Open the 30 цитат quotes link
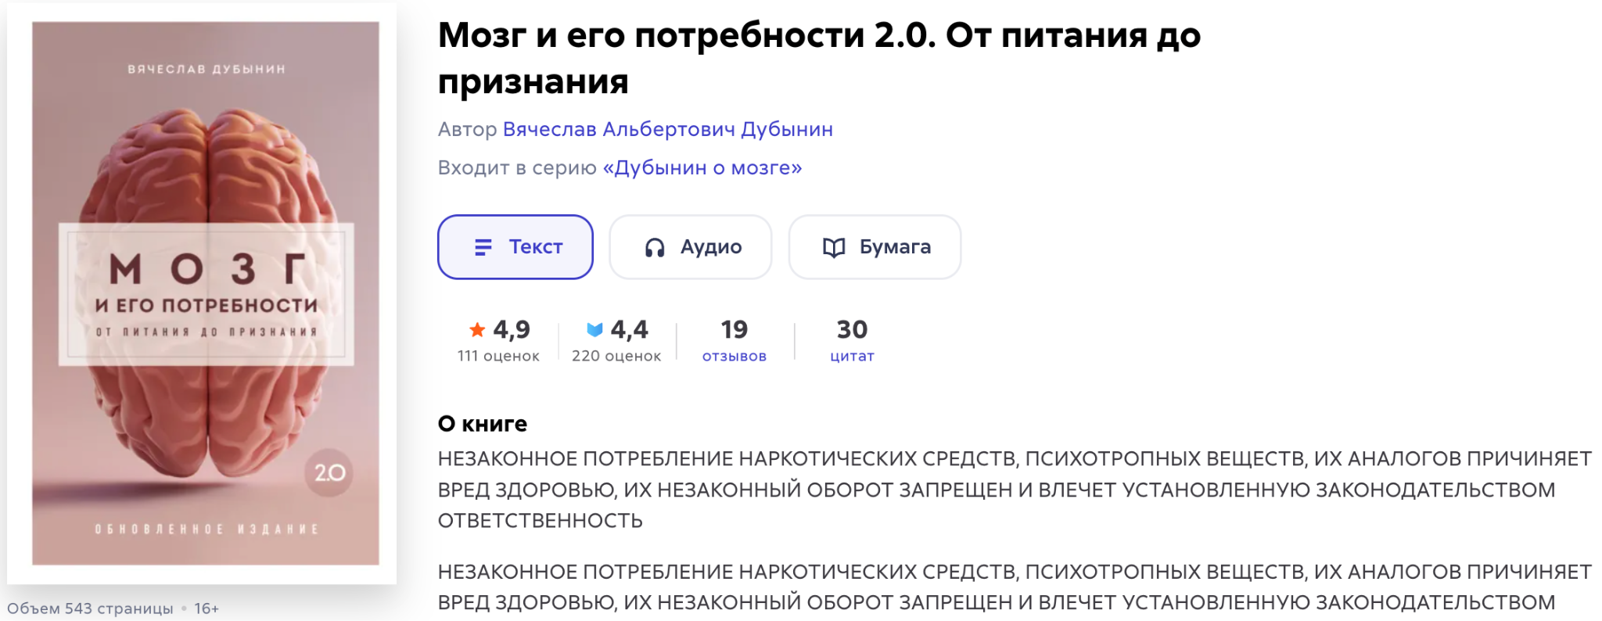 [x=852, y=341]
